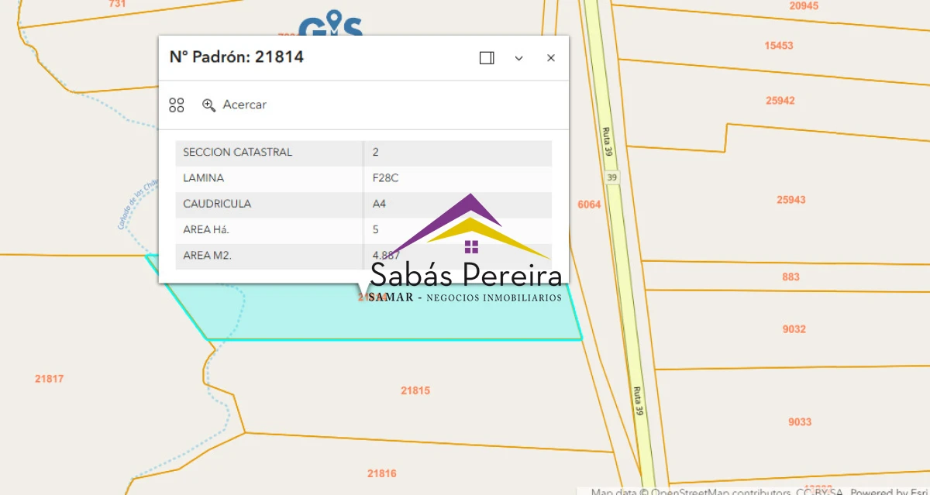Click the AREA Há. table row

click(364, 230)
